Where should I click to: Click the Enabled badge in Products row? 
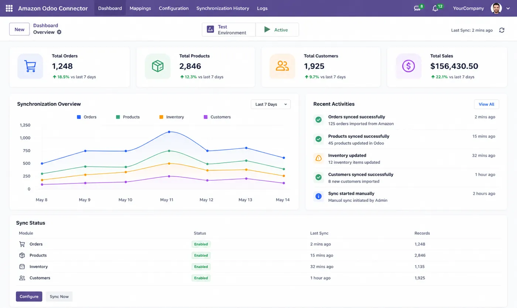(x=201, y=255)
